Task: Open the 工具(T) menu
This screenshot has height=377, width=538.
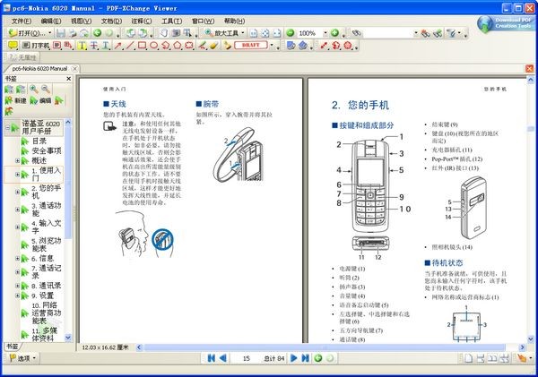Action: point(171,21)
